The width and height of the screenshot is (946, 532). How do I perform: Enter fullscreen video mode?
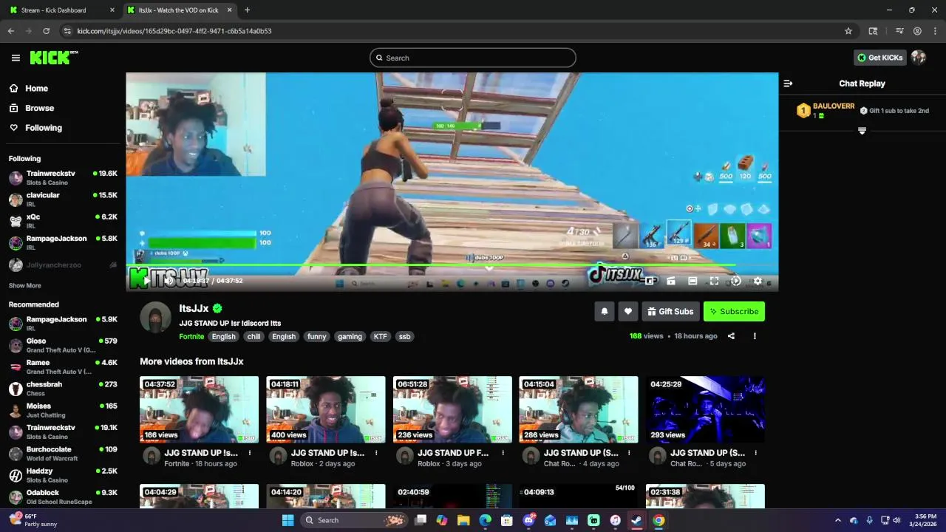click(x=714, y=281)
